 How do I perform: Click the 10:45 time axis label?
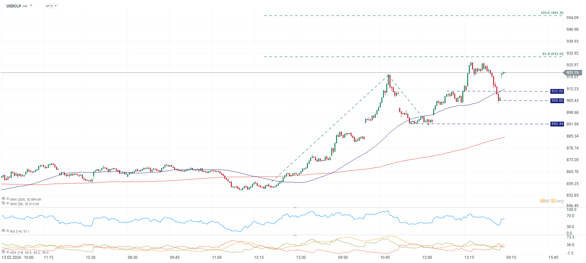385,258
